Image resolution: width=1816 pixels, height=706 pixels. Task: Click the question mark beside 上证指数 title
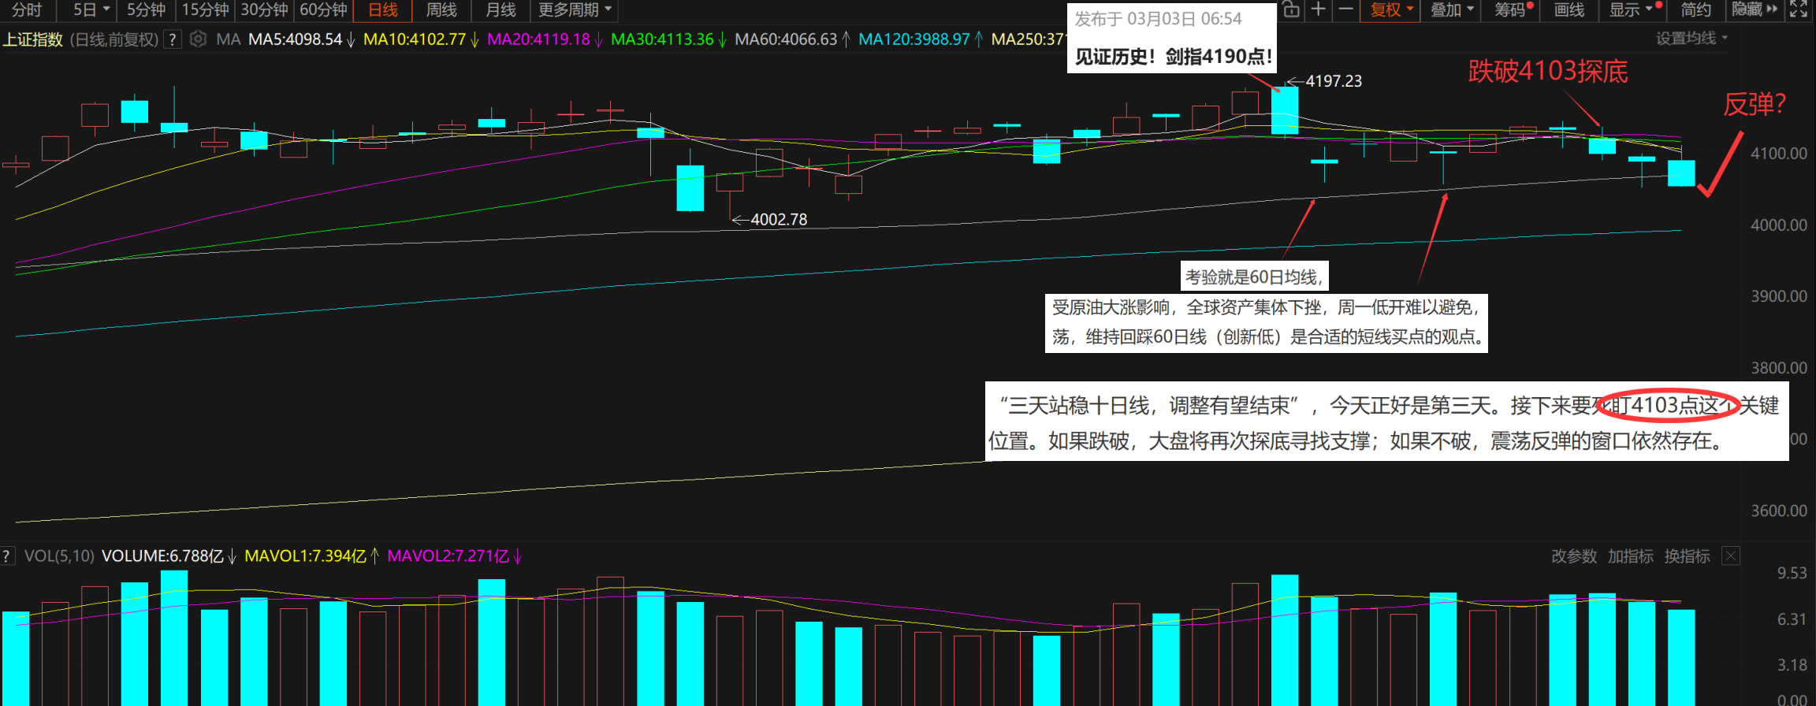point(173,39)
